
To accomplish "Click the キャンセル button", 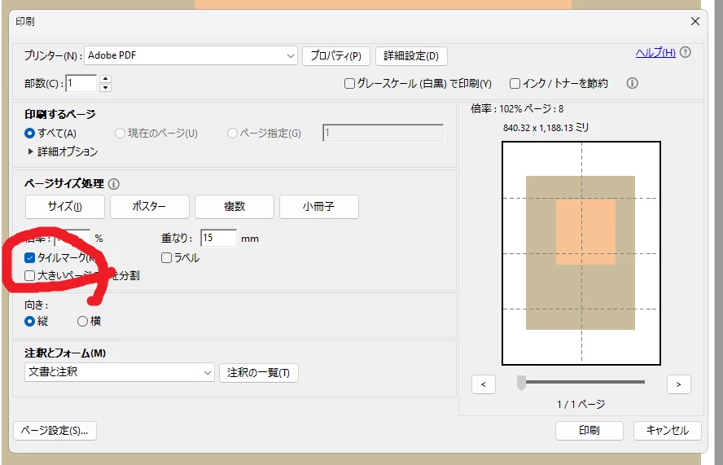I will pyautogui.click(x=667, y=431).
